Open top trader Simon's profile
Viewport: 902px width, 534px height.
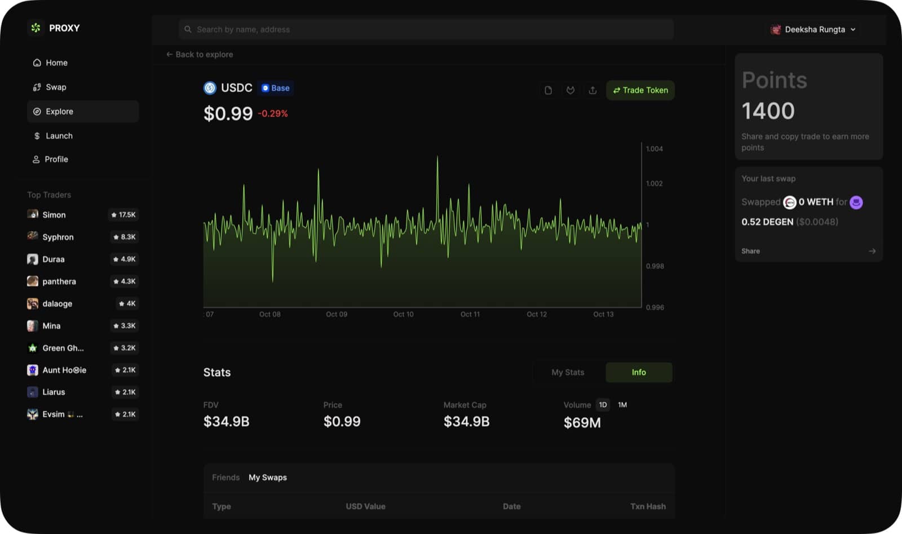(x=82, y=215)
